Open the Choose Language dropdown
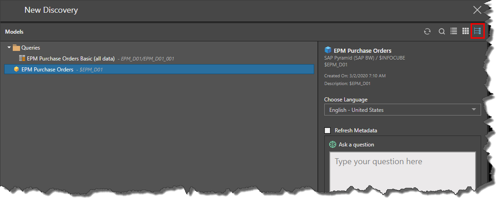 pyautogui.click(x=402, y=110)
